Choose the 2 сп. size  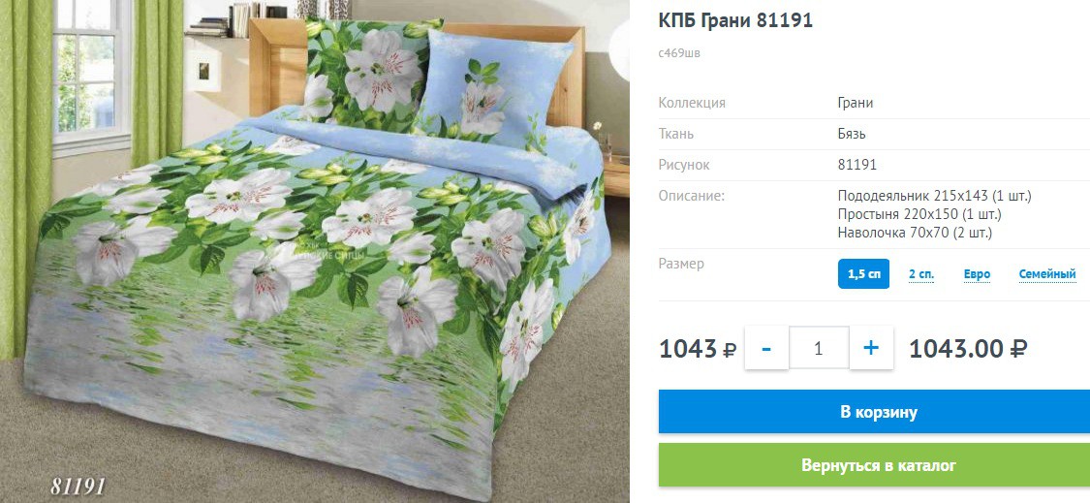click(921, 274)
